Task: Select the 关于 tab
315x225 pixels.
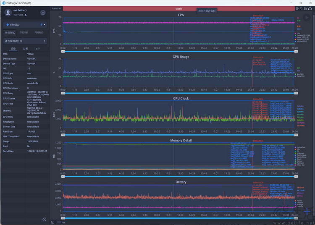Action: coord(37,49)
